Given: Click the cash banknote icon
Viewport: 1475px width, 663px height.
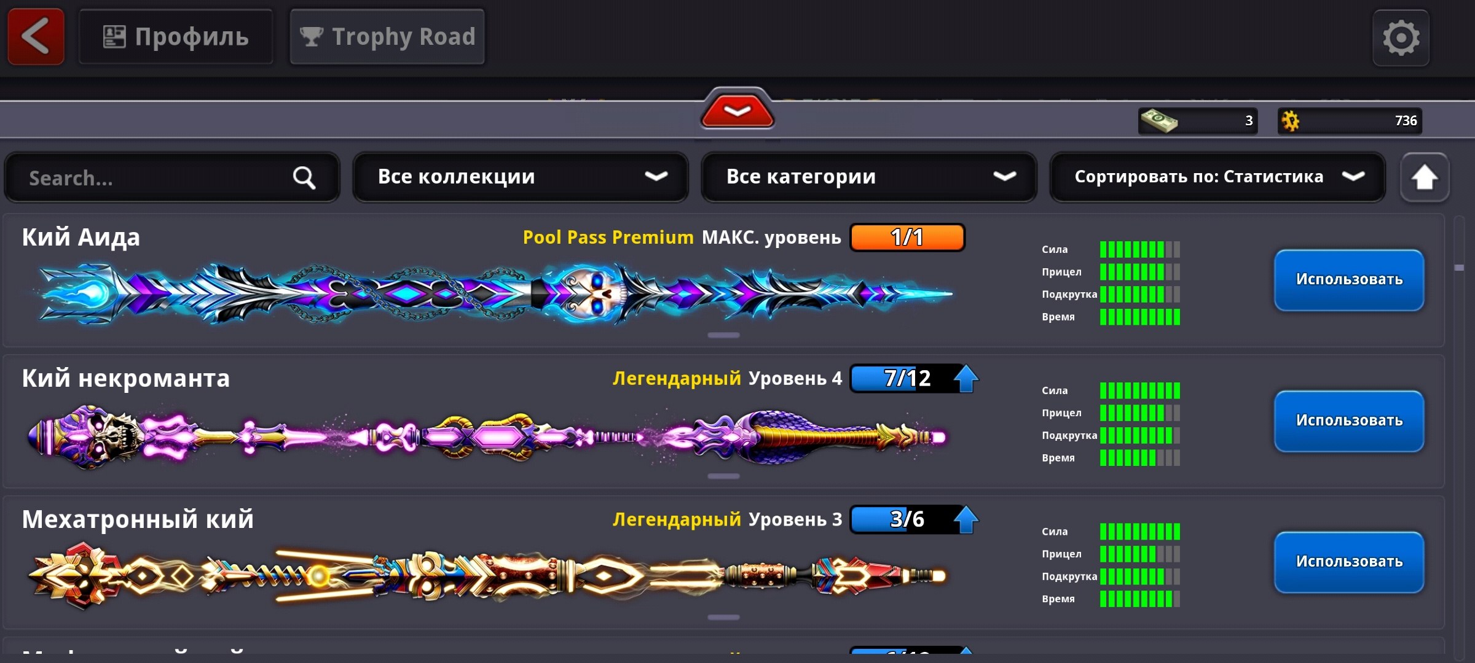Looking at the screenshot, I should (x=1158, y=120).
